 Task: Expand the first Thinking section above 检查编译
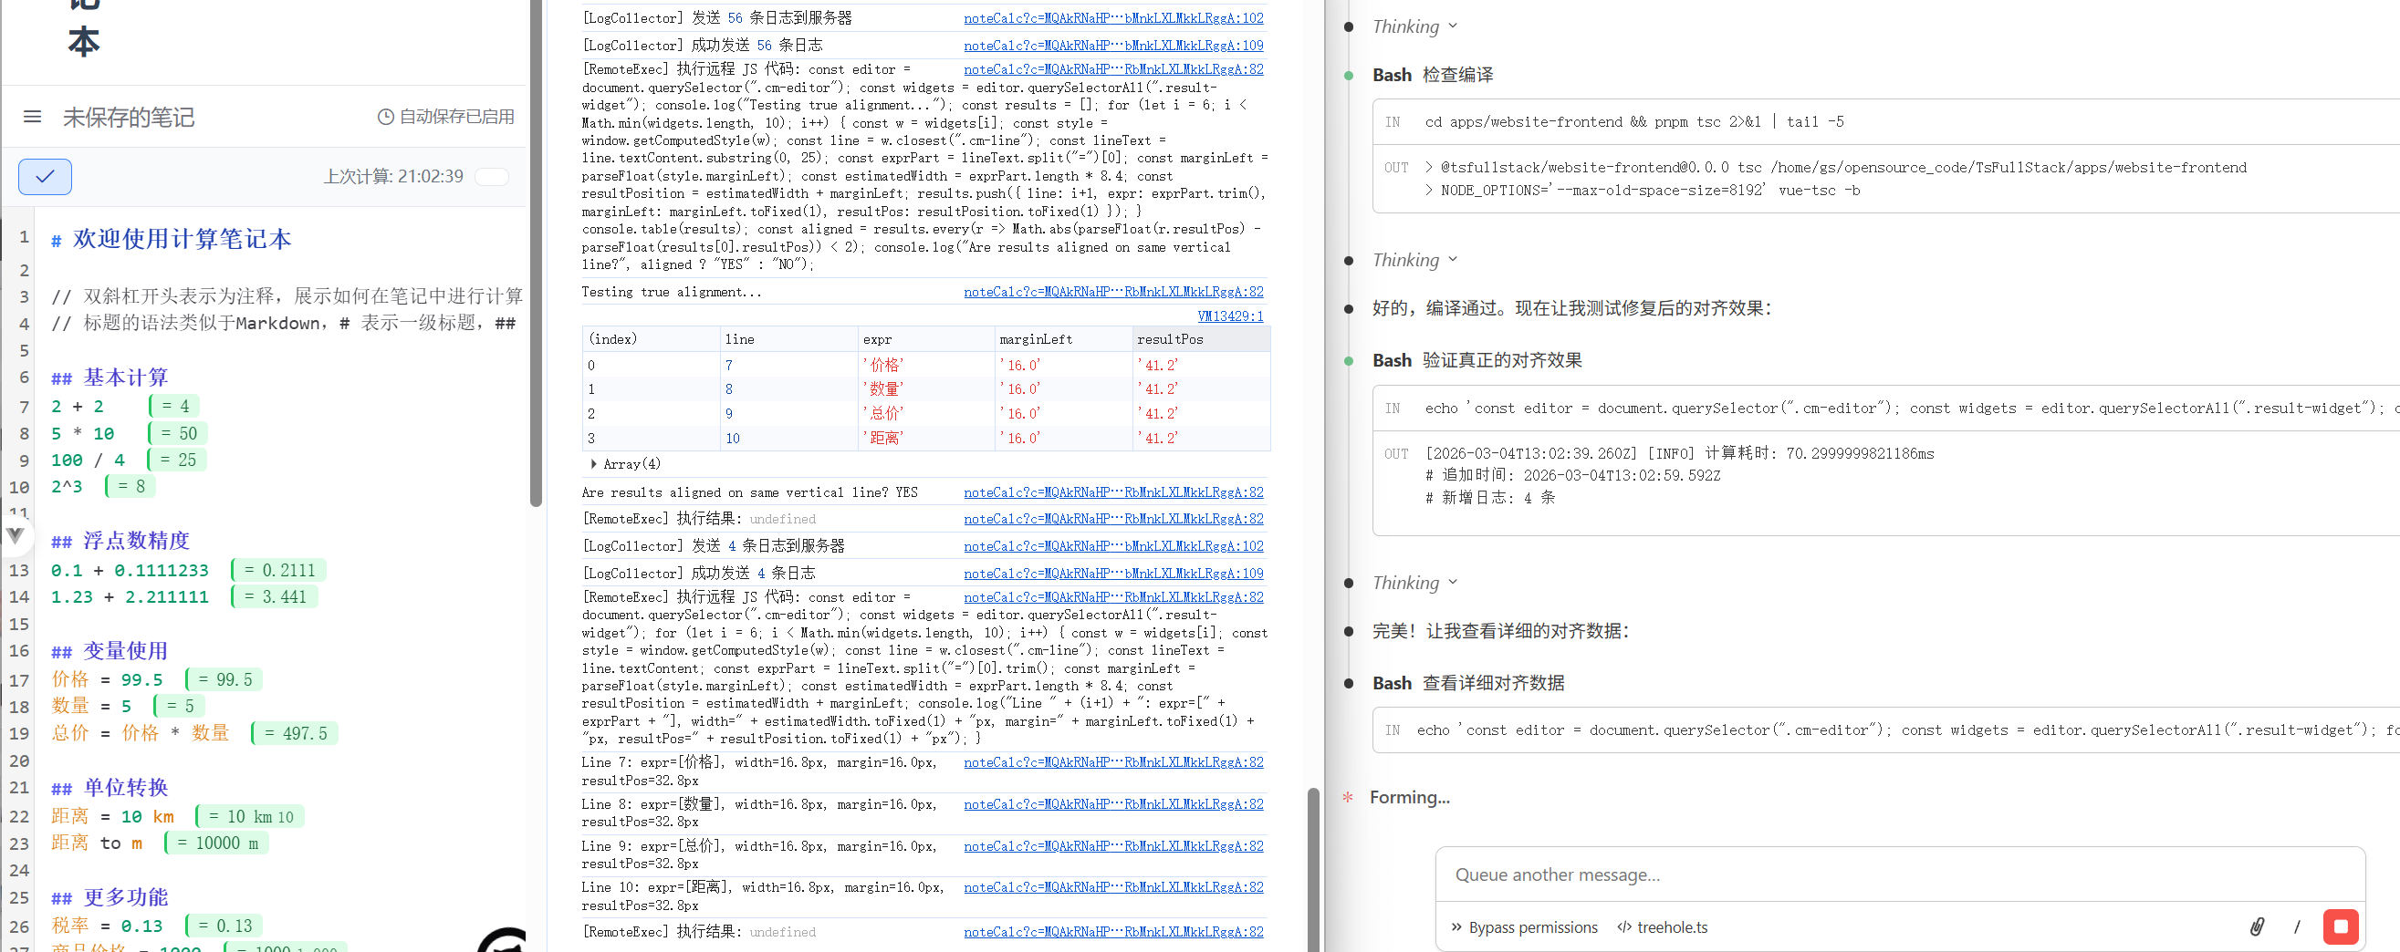click(1414, 26)
